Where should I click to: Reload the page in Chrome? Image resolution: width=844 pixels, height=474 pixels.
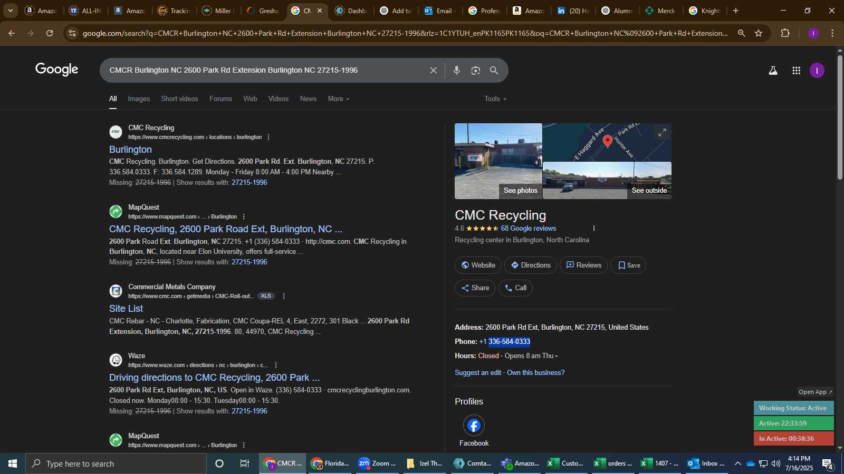(x=50, y=33)
